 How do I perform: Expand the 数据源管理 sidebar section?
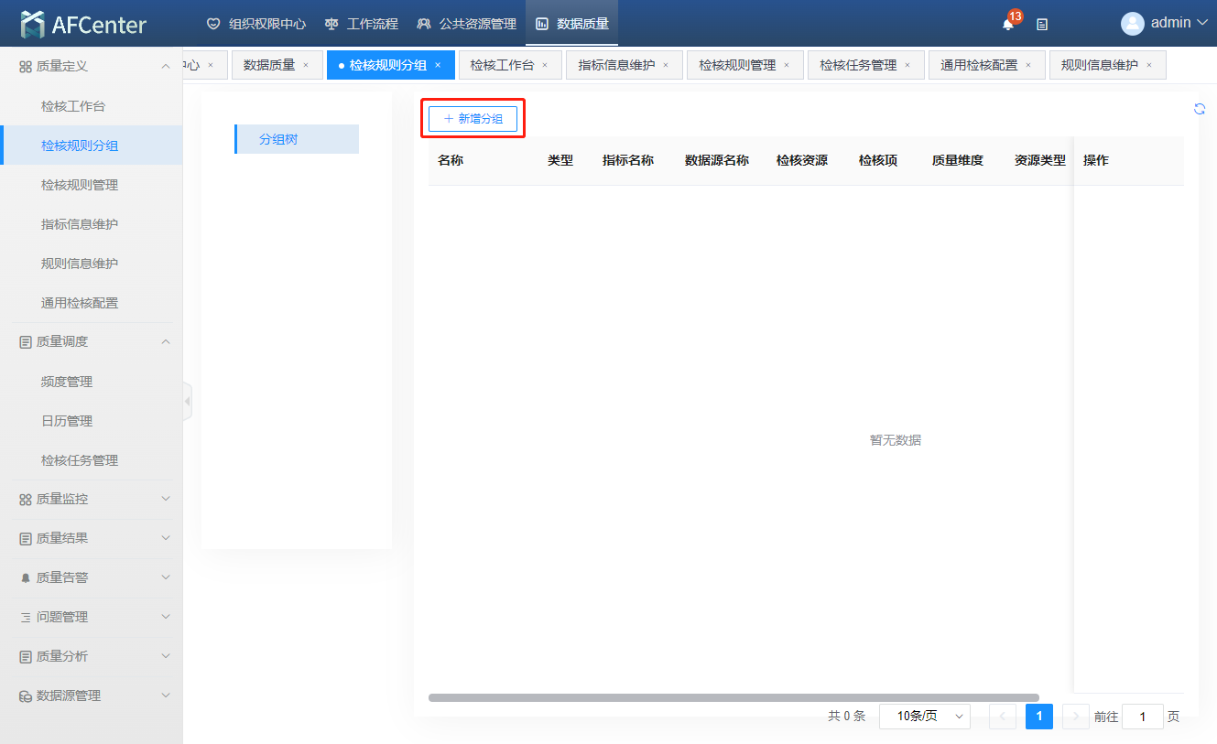pyautogui.click(x=166, y=695)
